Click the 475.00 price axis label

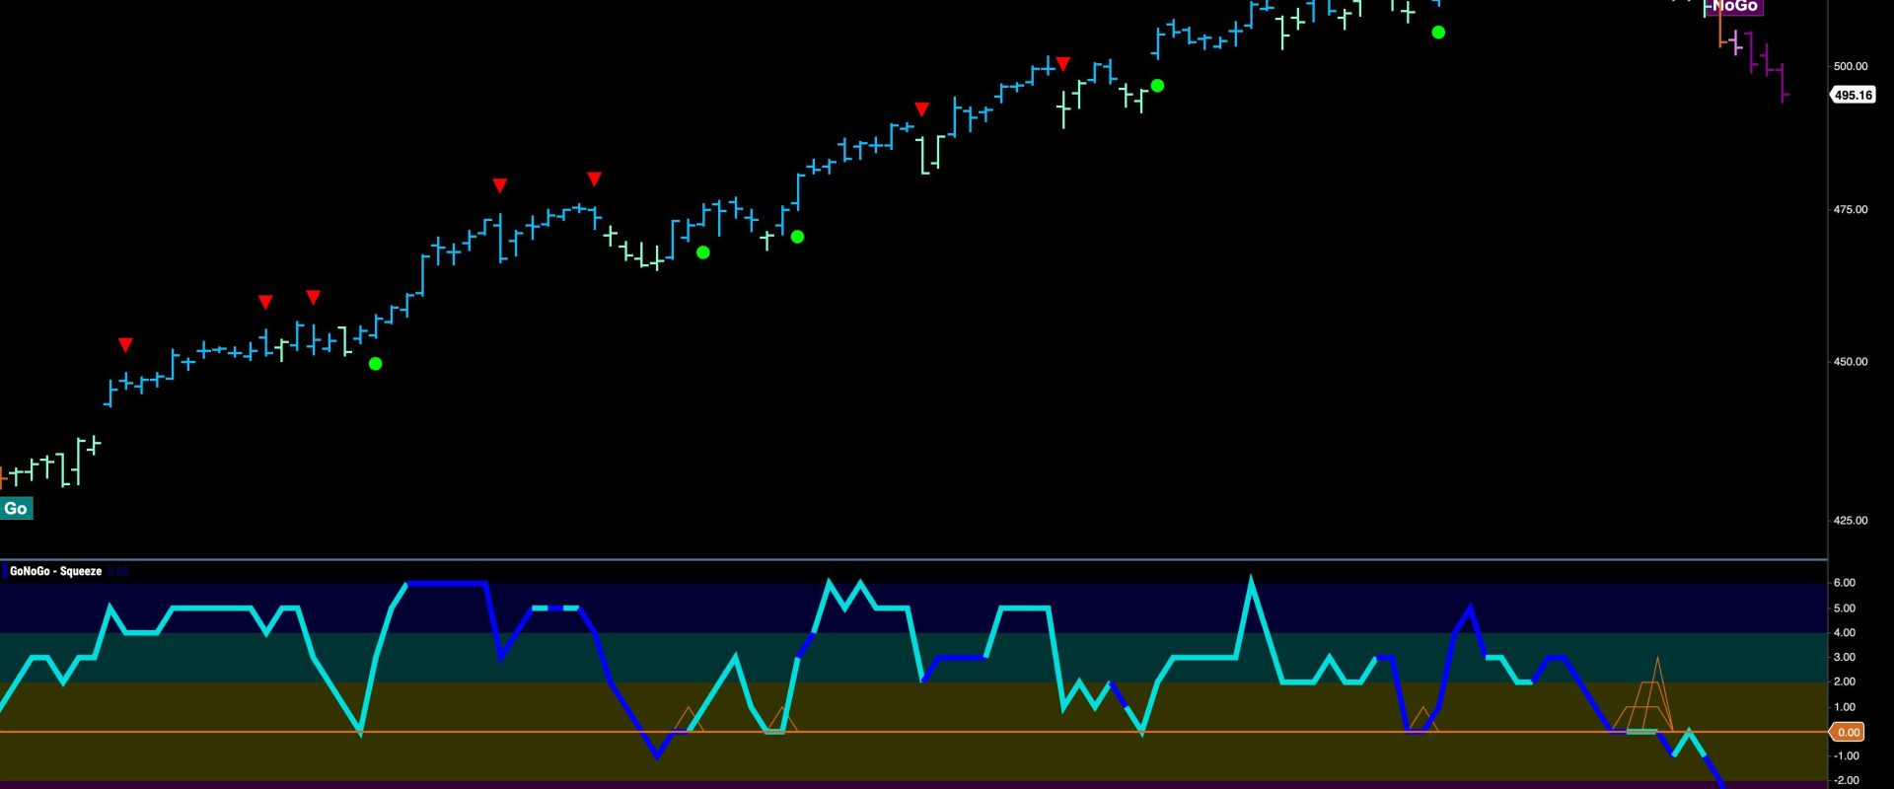[1850, 209]
